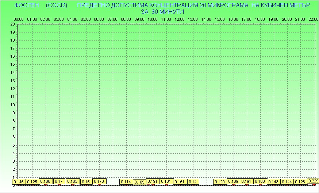The height and width of the screenshot is (193, 319).
Task: Click the 0.166 label beside 0.143
Action: coord(260,181)
